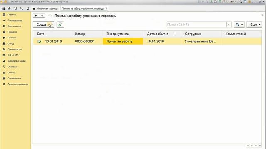Open the Справочники section
266x149 pixels.
point(14,78)
